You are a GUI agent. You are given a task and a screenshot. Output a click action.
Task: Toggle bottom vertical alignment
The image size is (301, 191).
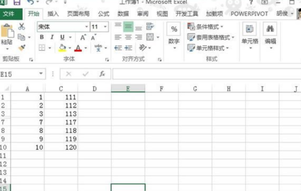(138, 28)
